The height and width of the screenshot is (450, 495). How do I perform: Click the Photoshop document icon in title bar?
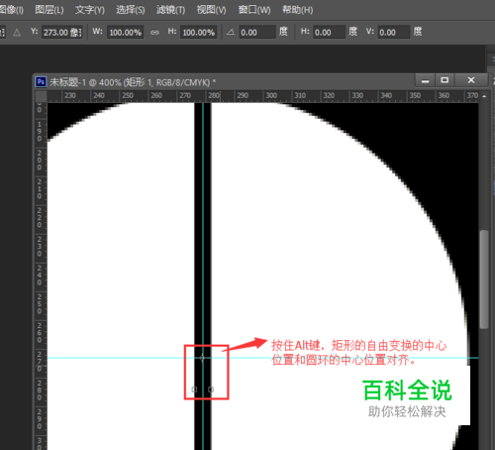[41, 81]
